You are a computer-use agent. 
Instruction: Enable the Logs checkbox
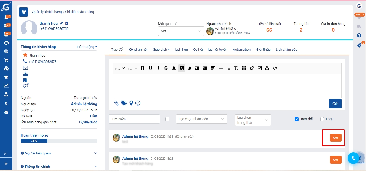point(322,119)
